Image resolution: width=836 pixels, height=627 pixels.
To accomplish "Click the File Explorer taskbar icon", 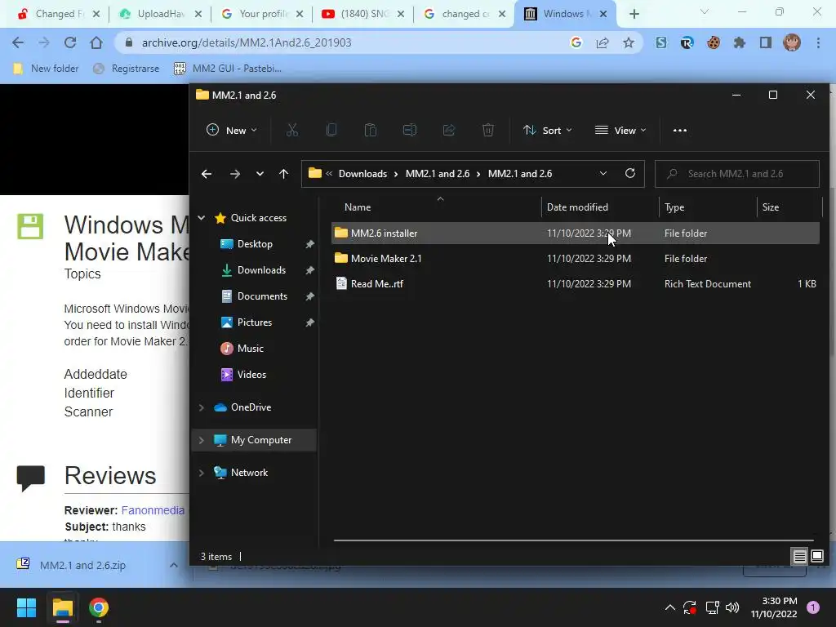I will [62, 607].
